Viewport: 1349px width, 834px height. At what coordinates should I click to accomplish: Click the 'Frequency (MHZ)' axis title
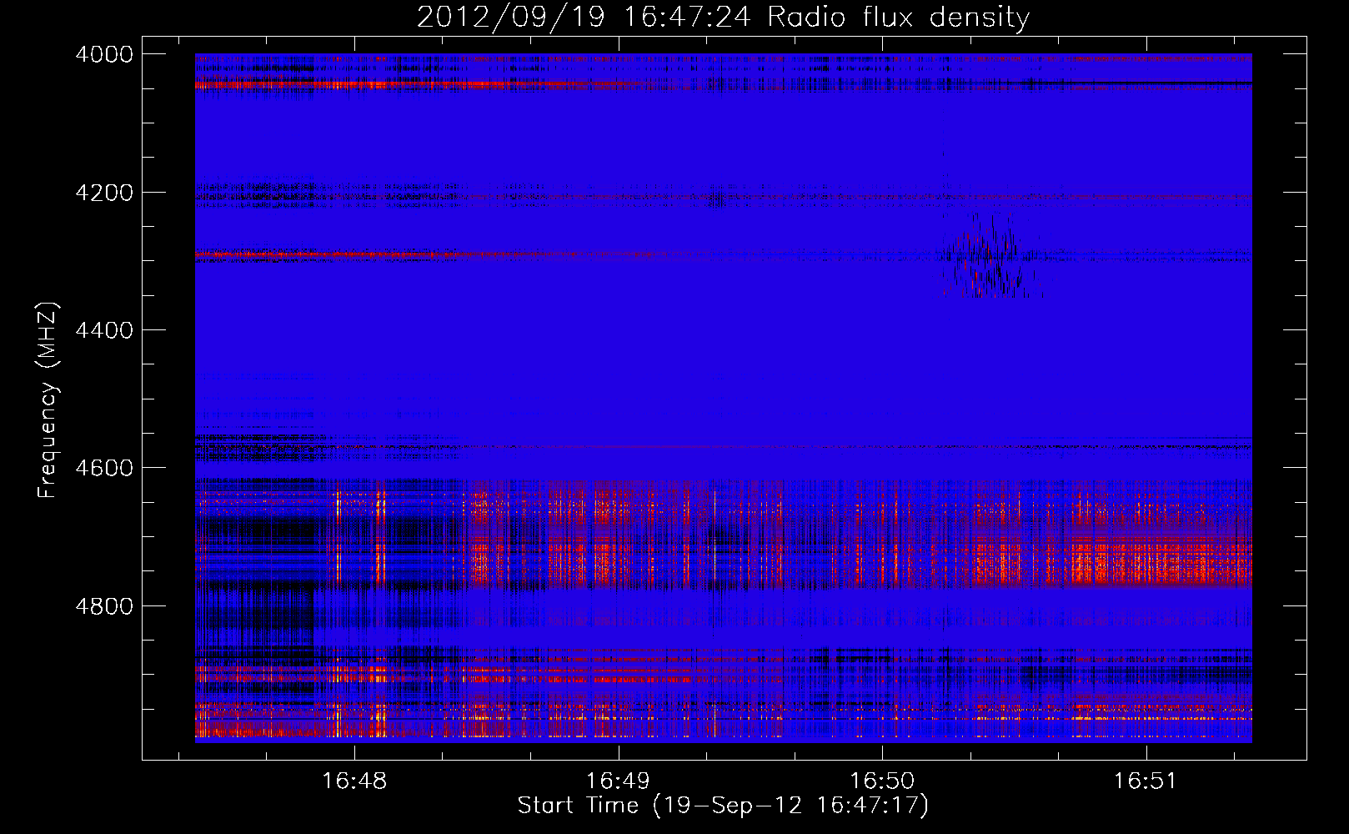48,400
